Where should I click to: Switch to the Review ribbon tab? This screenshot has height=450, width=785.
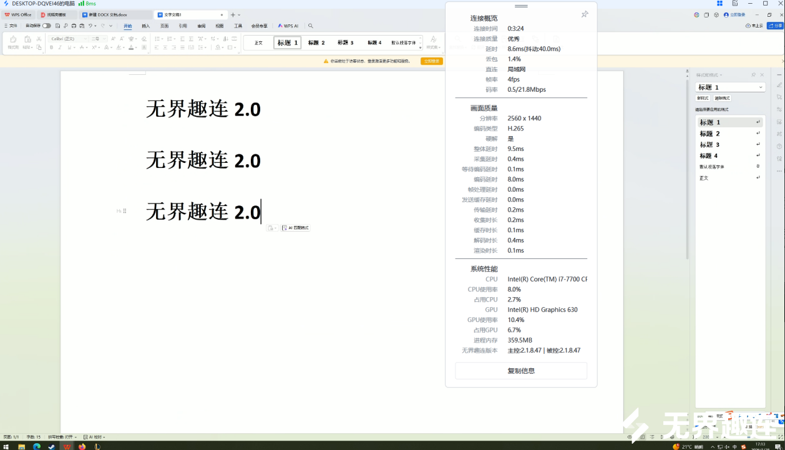pos(202,26)
